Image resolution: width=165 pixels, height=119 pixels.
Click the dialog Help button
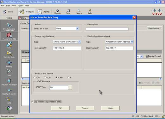tap(111, 108)
